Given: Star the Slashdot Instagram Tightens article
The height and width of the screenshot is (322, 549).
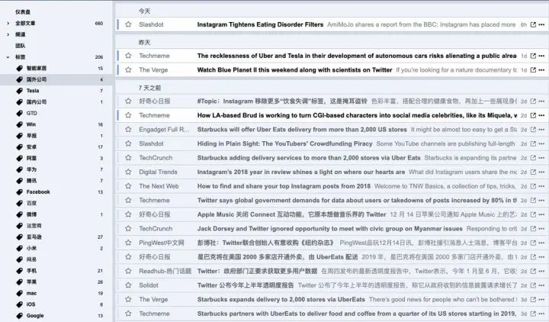Looking at the screenshot, I should [x=129, y=24].
